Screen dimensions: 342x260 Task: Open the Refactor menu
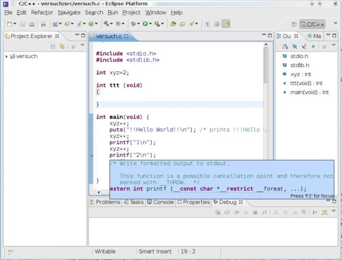(x=42, y=13)
